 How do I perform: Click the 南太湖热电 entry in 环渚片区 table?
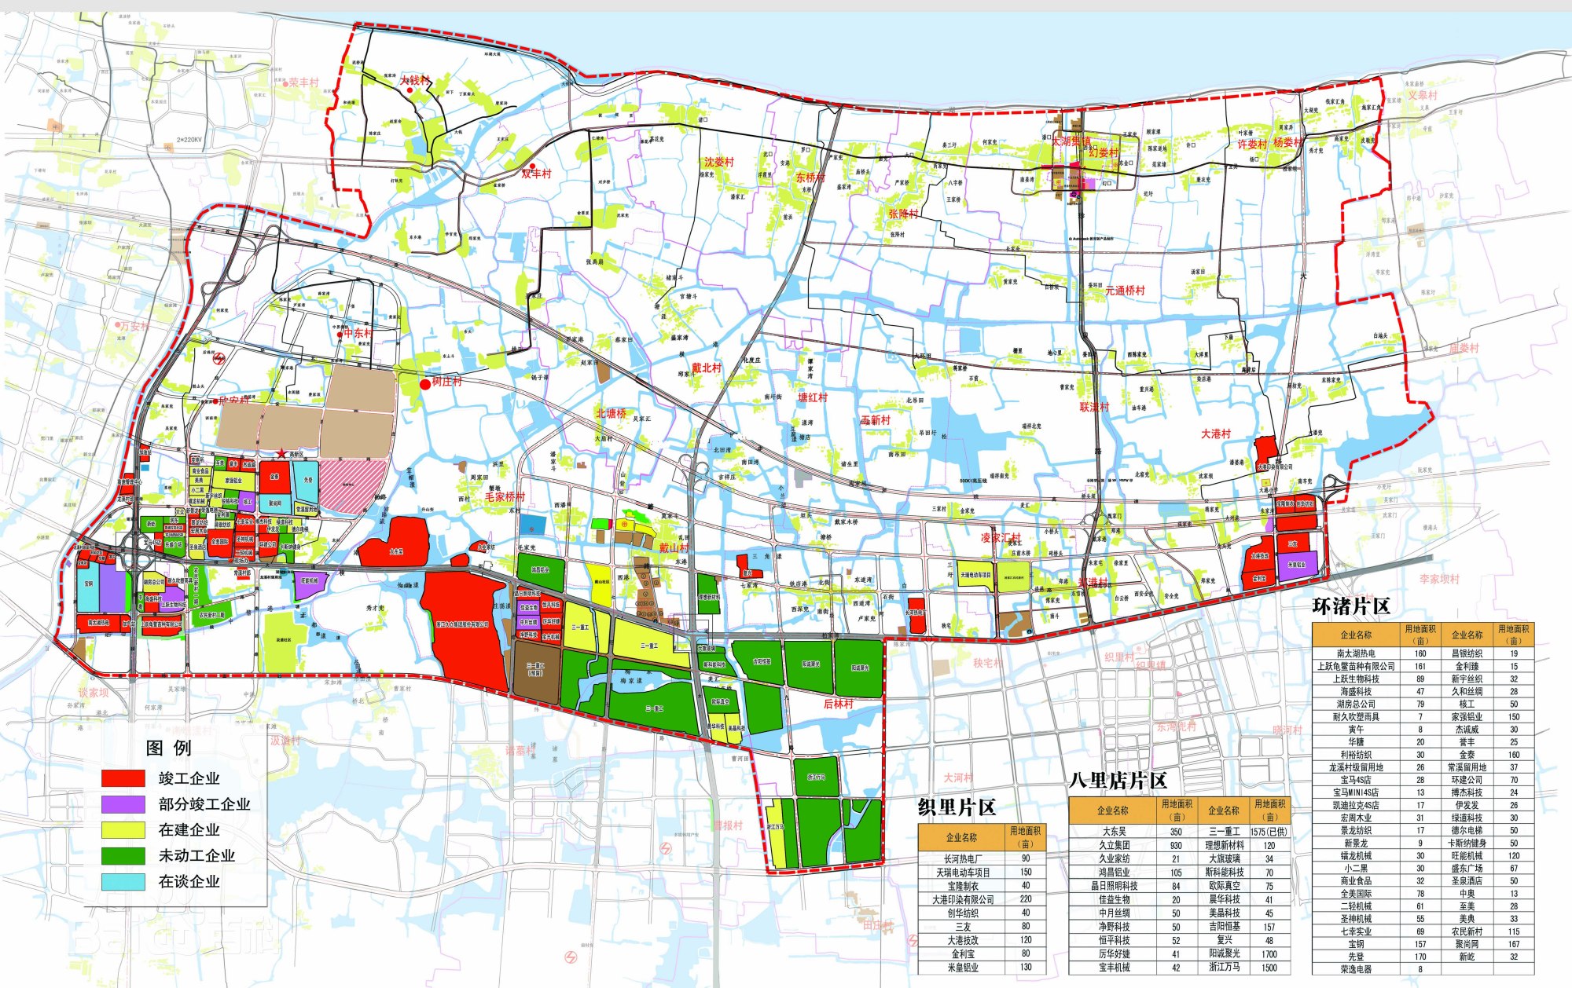point(1356,653)
